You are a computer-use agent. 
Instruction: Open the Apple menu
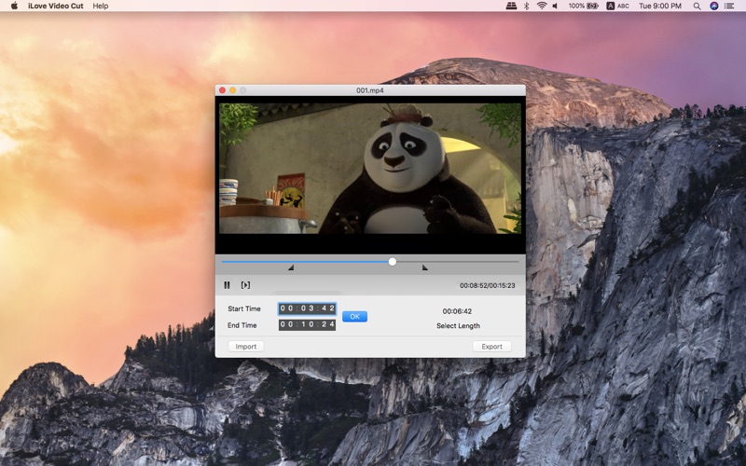[x=14, y=6]
